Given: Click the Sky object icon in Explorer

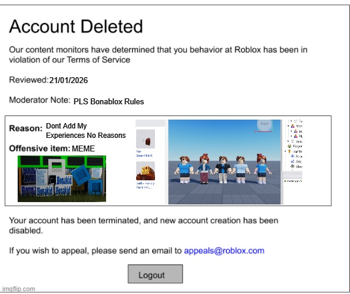Looking at the screenshot, I should (x=292, y=161).
